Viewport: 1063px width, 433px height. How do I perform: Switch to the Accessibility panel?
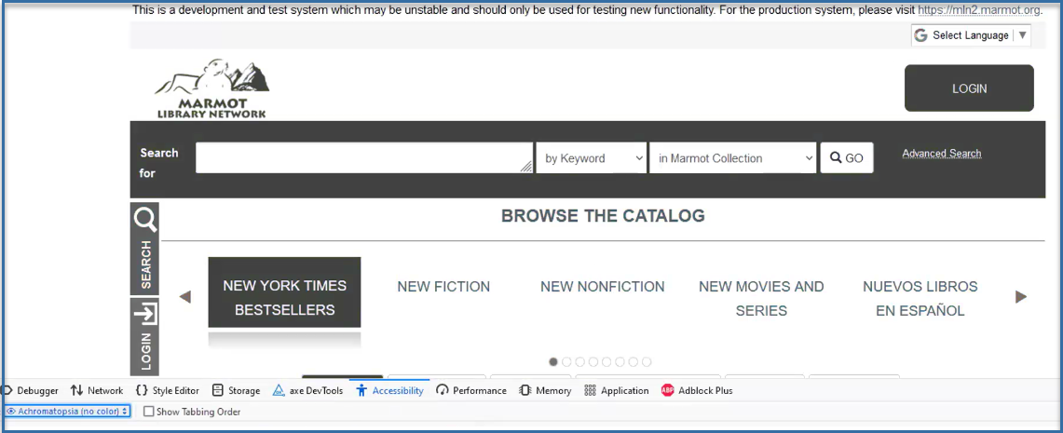pyautogui.click(x=389, y=390)
